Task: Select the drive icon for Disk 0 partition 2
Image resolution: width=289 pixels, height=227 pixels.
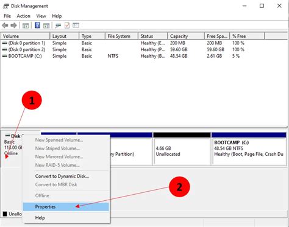Action: click(x=5, y=49)
